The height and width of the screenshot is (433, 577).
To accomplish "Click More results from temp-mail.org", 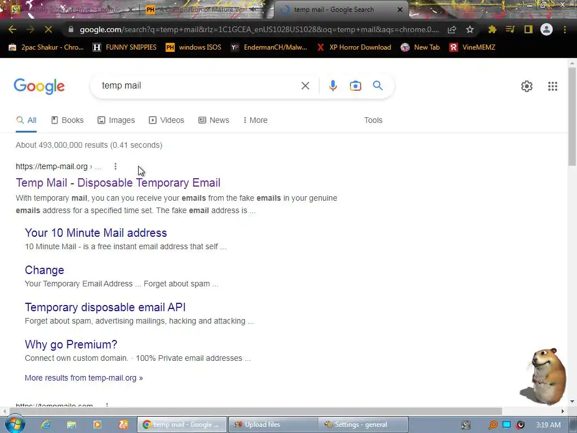I will pyautogui.click(x=83, y=378).
